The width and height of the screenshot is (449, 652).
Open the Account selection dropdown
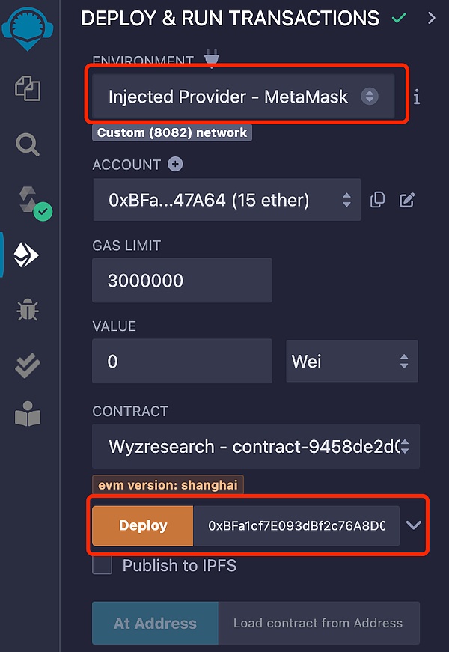[227, 200]
